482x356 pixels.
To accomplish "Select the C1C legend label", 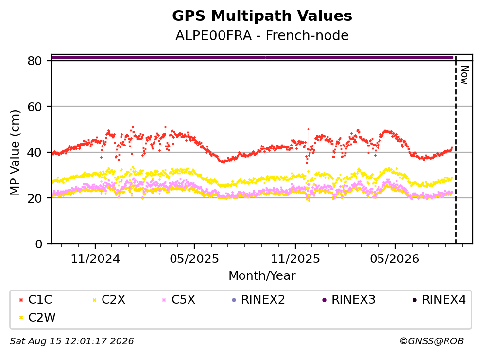I will pyautogui.click(x=40, y=300).
